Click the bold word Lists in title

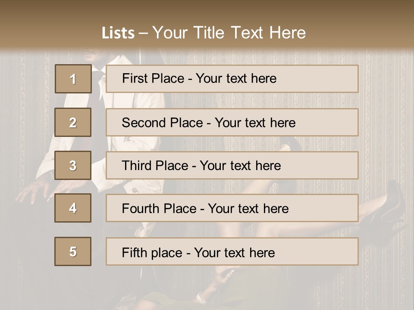click(x=118, y=33)
